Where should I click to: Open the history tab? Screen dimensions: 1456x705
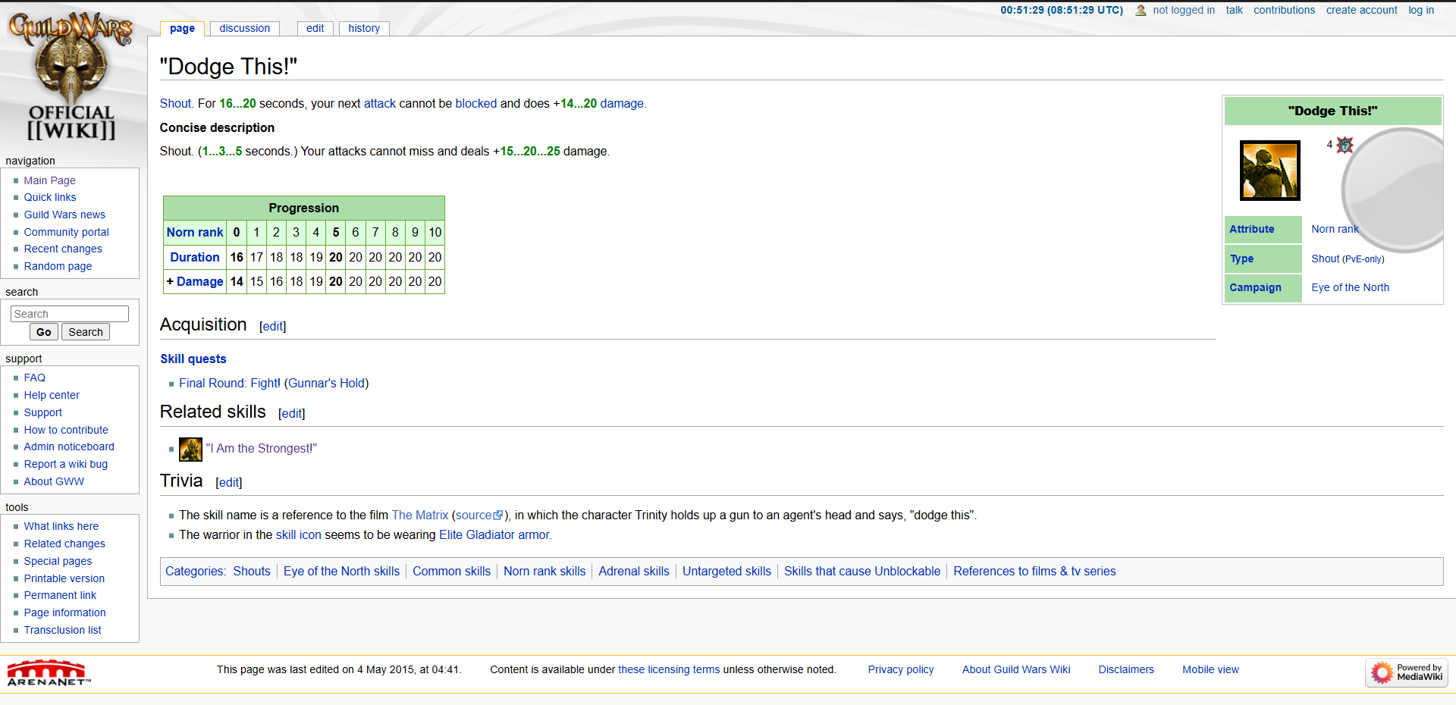[x=364, y=28]
